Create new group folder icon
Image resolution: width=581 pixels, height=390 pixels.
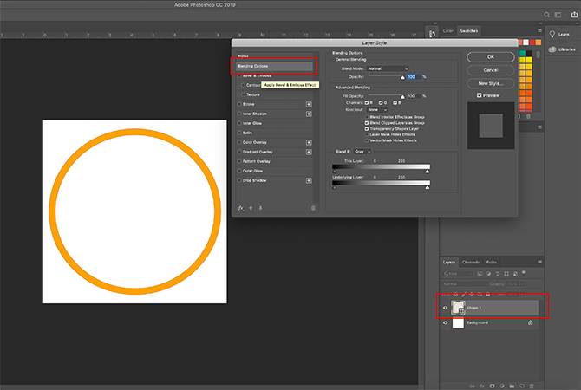[512, 386]
